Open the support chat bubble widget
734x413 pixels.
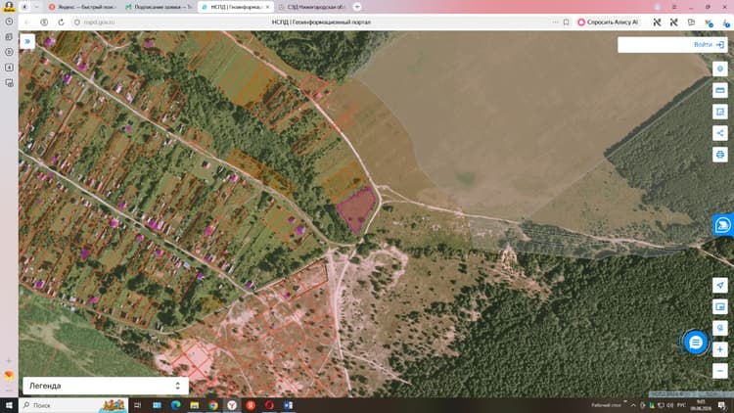coord(723,225)
